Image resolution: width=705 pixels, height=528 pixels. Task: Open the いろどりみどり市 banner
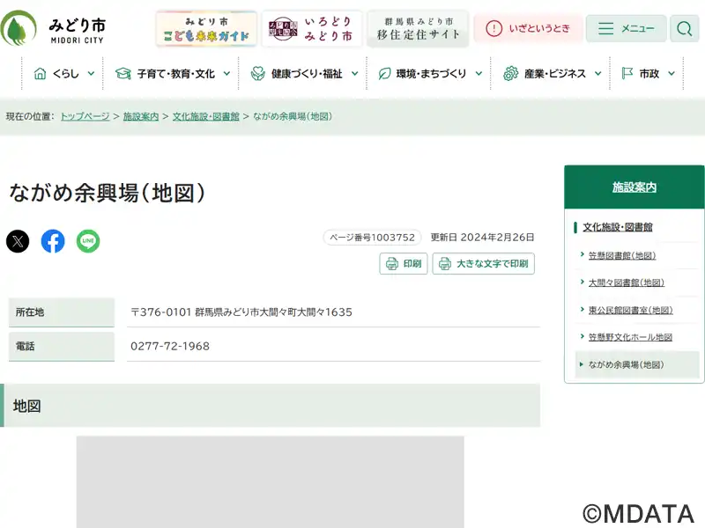click(312, 29)
